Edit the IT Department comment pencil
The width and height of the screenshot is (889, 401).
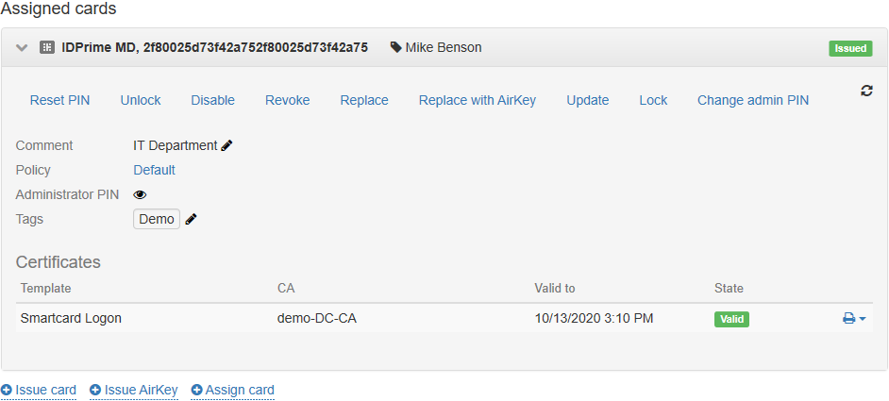(226, 145)
